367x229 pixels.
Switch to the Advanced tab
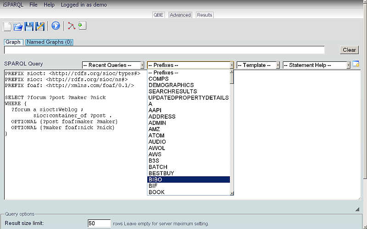[180, 15]
